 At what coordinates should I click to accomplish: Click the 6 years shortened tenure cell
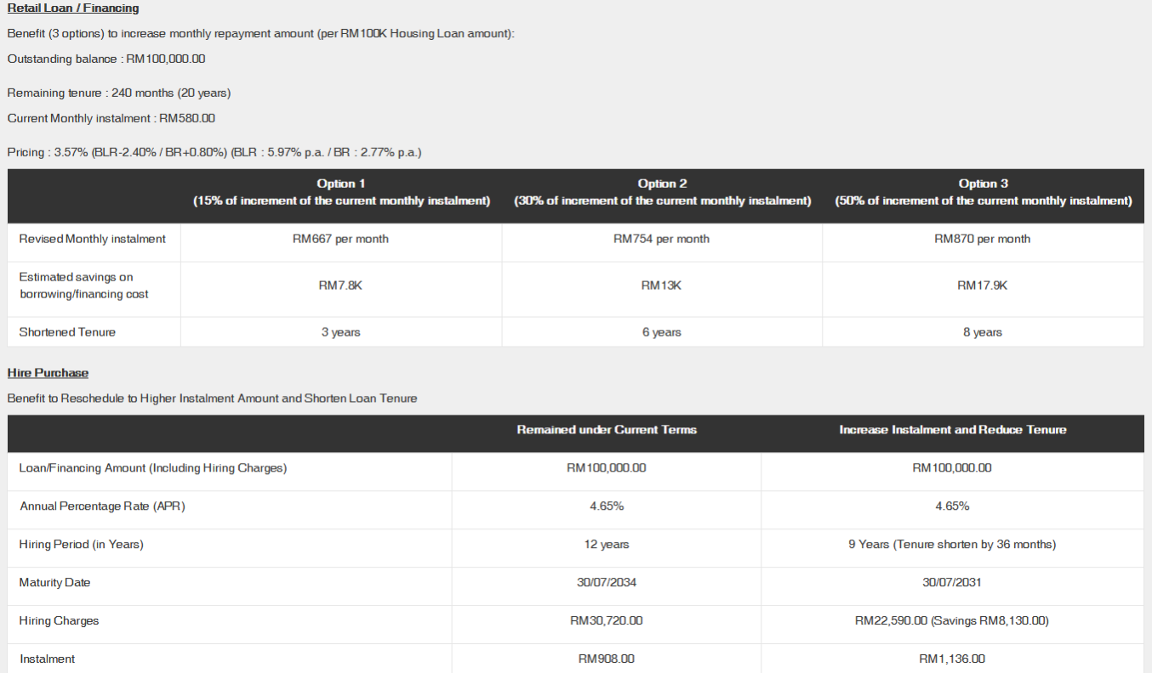(661, 332)
